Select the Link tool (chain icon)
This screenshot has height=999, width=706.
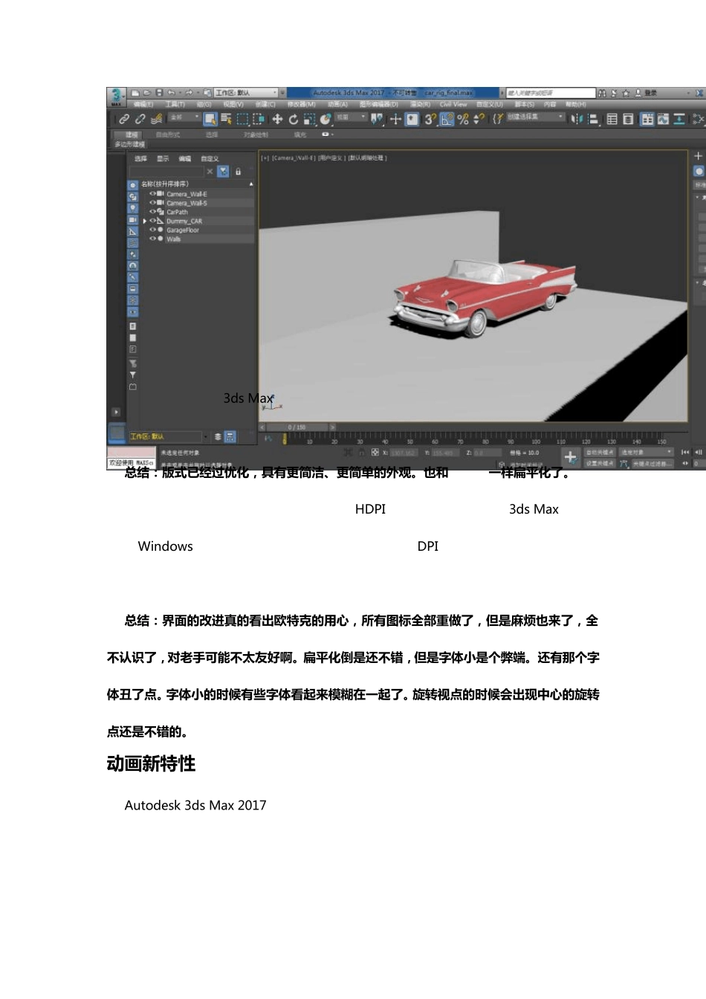124,119
